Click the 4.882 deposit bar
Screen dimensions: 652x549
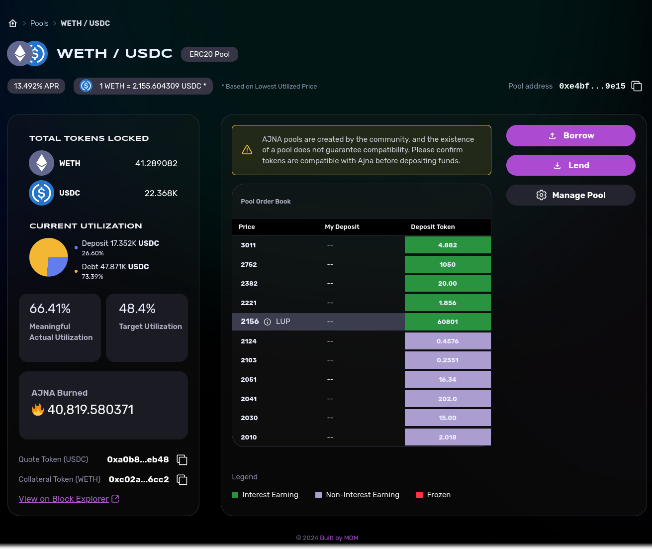point(448,245)
